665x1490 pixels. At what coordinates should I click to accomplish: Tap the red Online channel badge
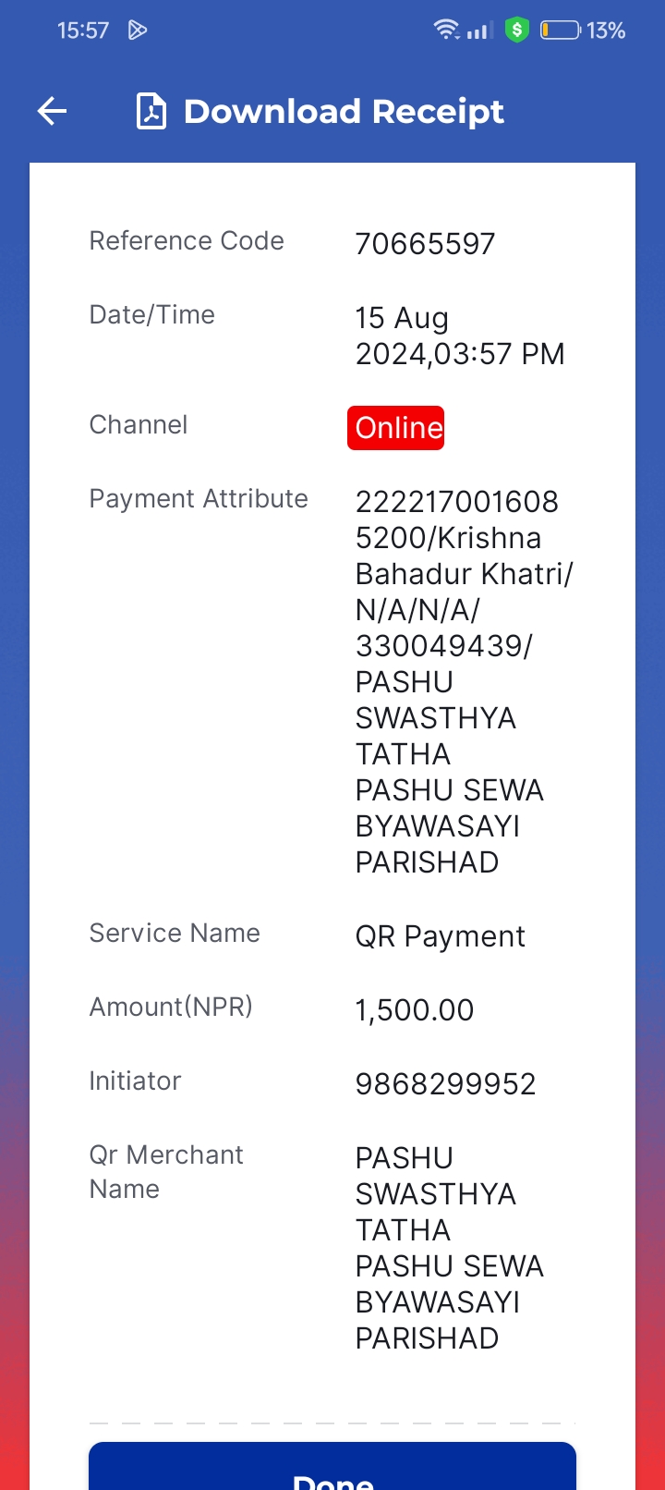(x=396, y=428)
